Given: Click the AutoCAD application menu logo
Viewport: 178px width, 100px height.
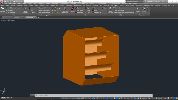Looking at the screenshot, I should click(1, 2).
